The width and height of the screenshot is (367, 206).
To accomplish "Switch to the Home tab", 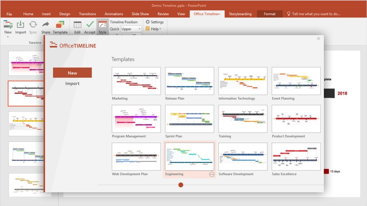I will [x=28, y=14].
